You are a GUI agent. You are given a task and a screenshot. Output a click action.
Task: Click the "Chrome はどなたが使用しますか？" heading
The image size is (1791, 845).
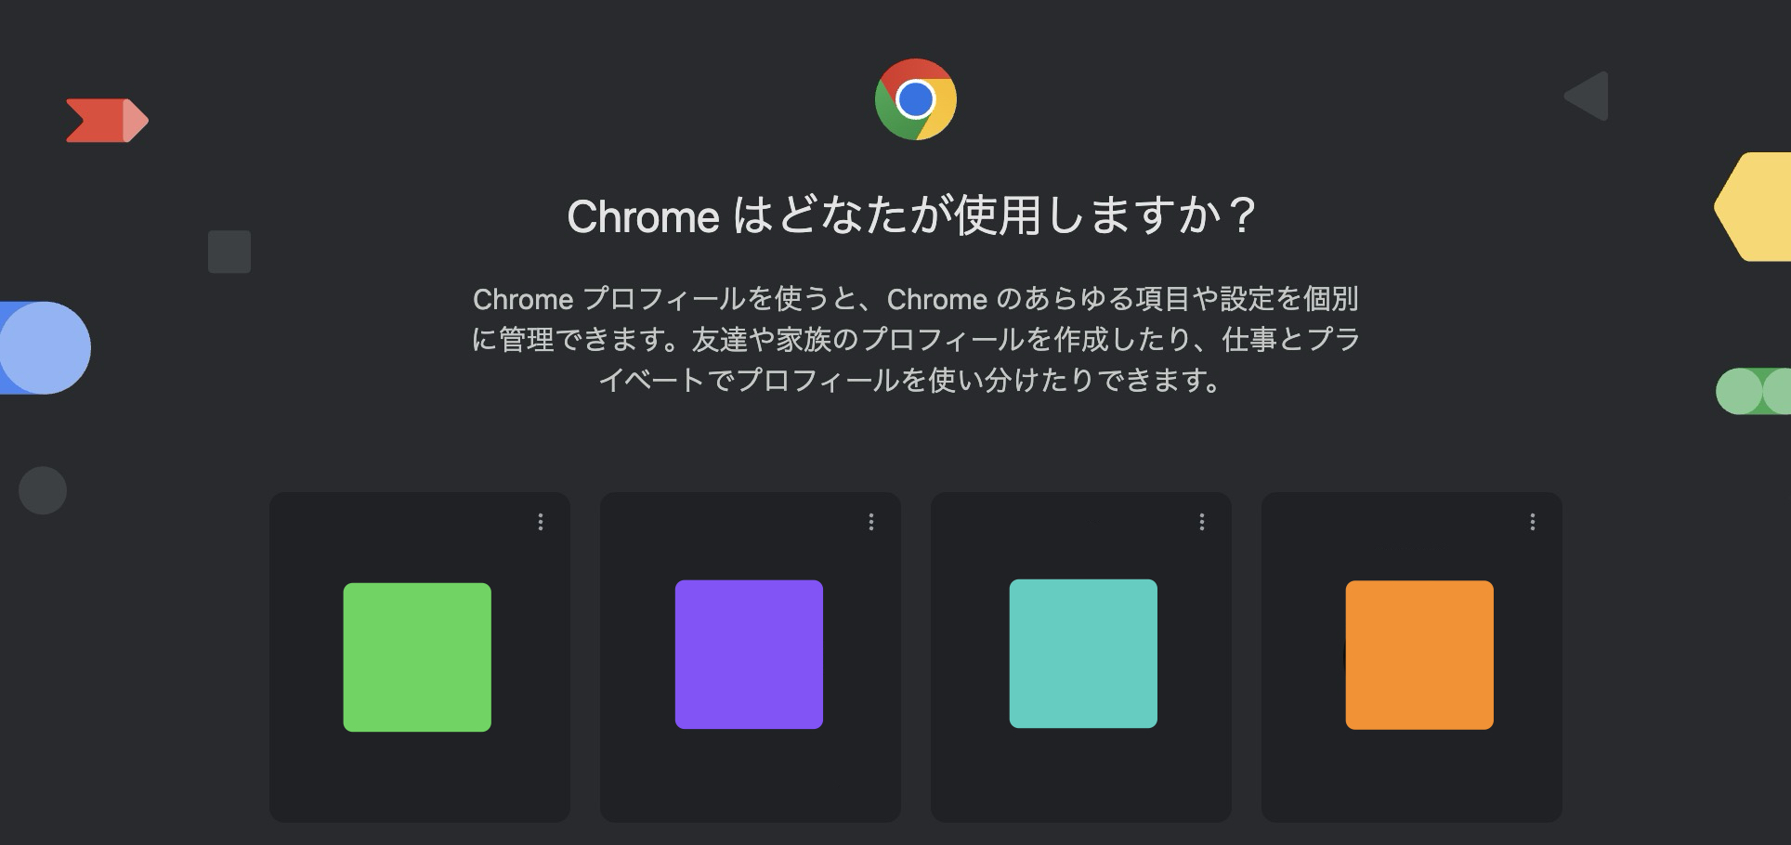click(x=910, y=216)
